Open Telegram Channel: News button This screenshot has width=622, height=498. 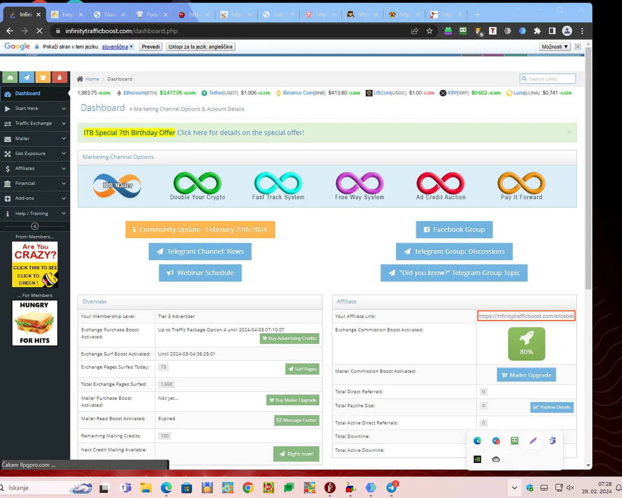pos(200,251)
